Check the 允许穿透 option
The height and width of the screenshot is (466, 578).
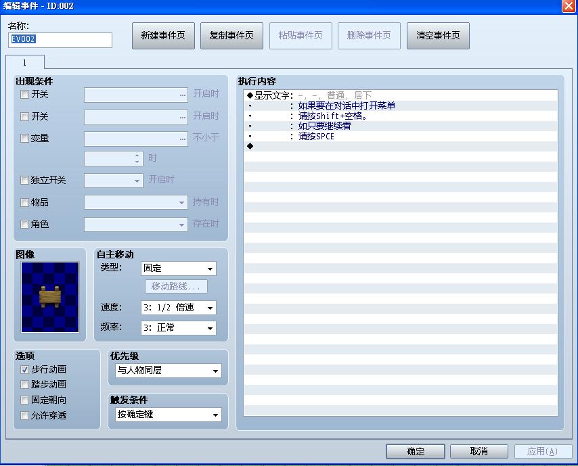pos(24,416)
